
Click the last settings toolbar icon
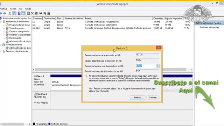coord(49,13)
